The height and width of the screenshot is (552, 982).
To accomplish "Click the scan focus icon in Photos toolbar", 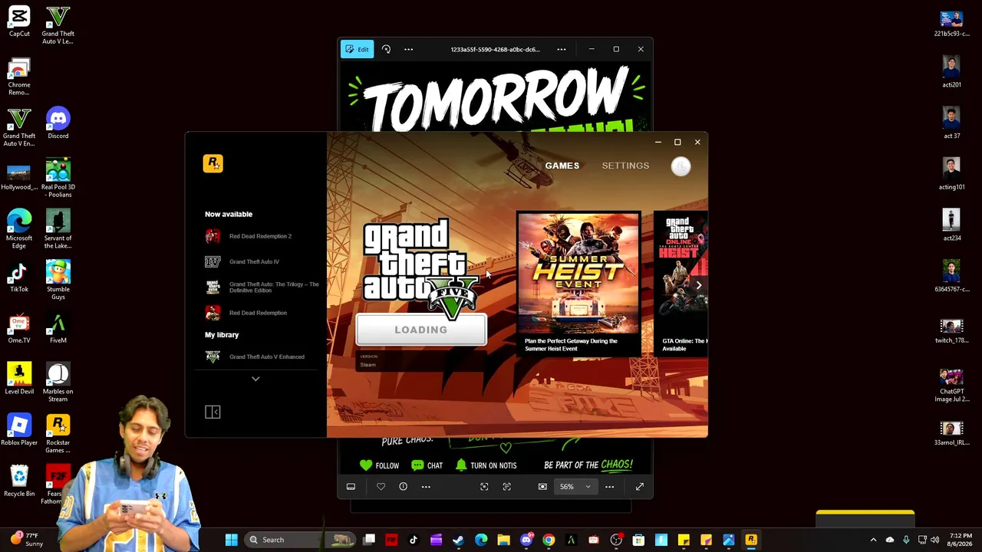I will [x=484, y=487].
